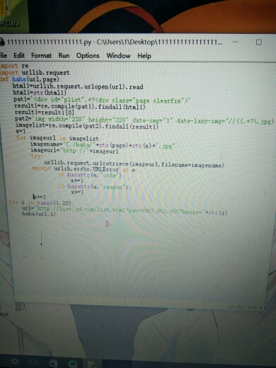The width and height of the screenshot is (276, 368).
Task: Open the Help menu
Action: [x=144, y=56]
